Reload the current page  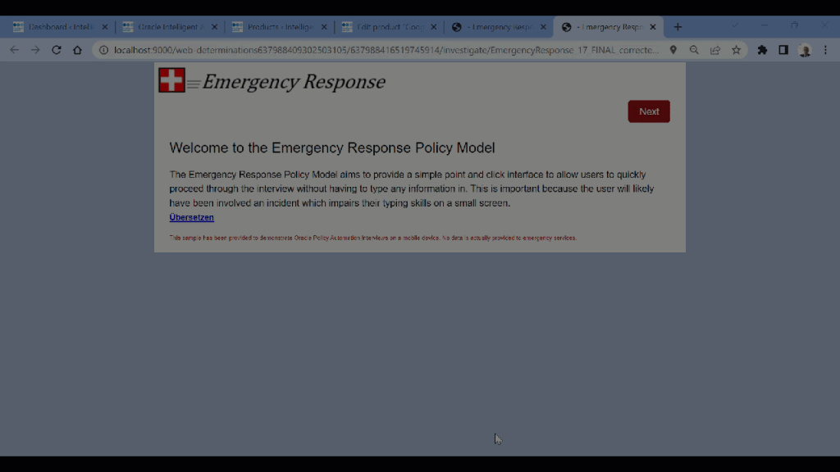[x=57, y=50]
